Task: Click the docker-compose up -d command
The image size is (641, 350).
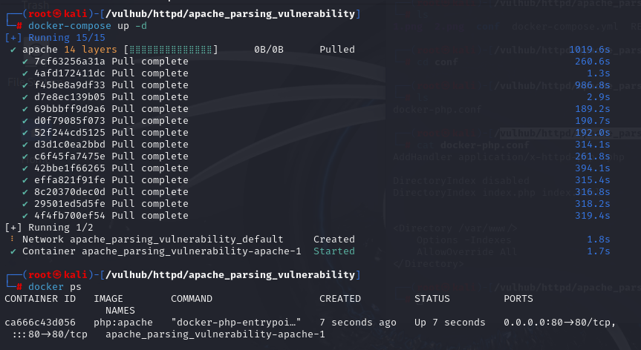Action: (x=88, y=26)
